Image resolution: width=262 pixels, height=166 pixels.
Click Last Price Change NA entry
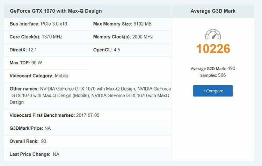click(35, 154)
